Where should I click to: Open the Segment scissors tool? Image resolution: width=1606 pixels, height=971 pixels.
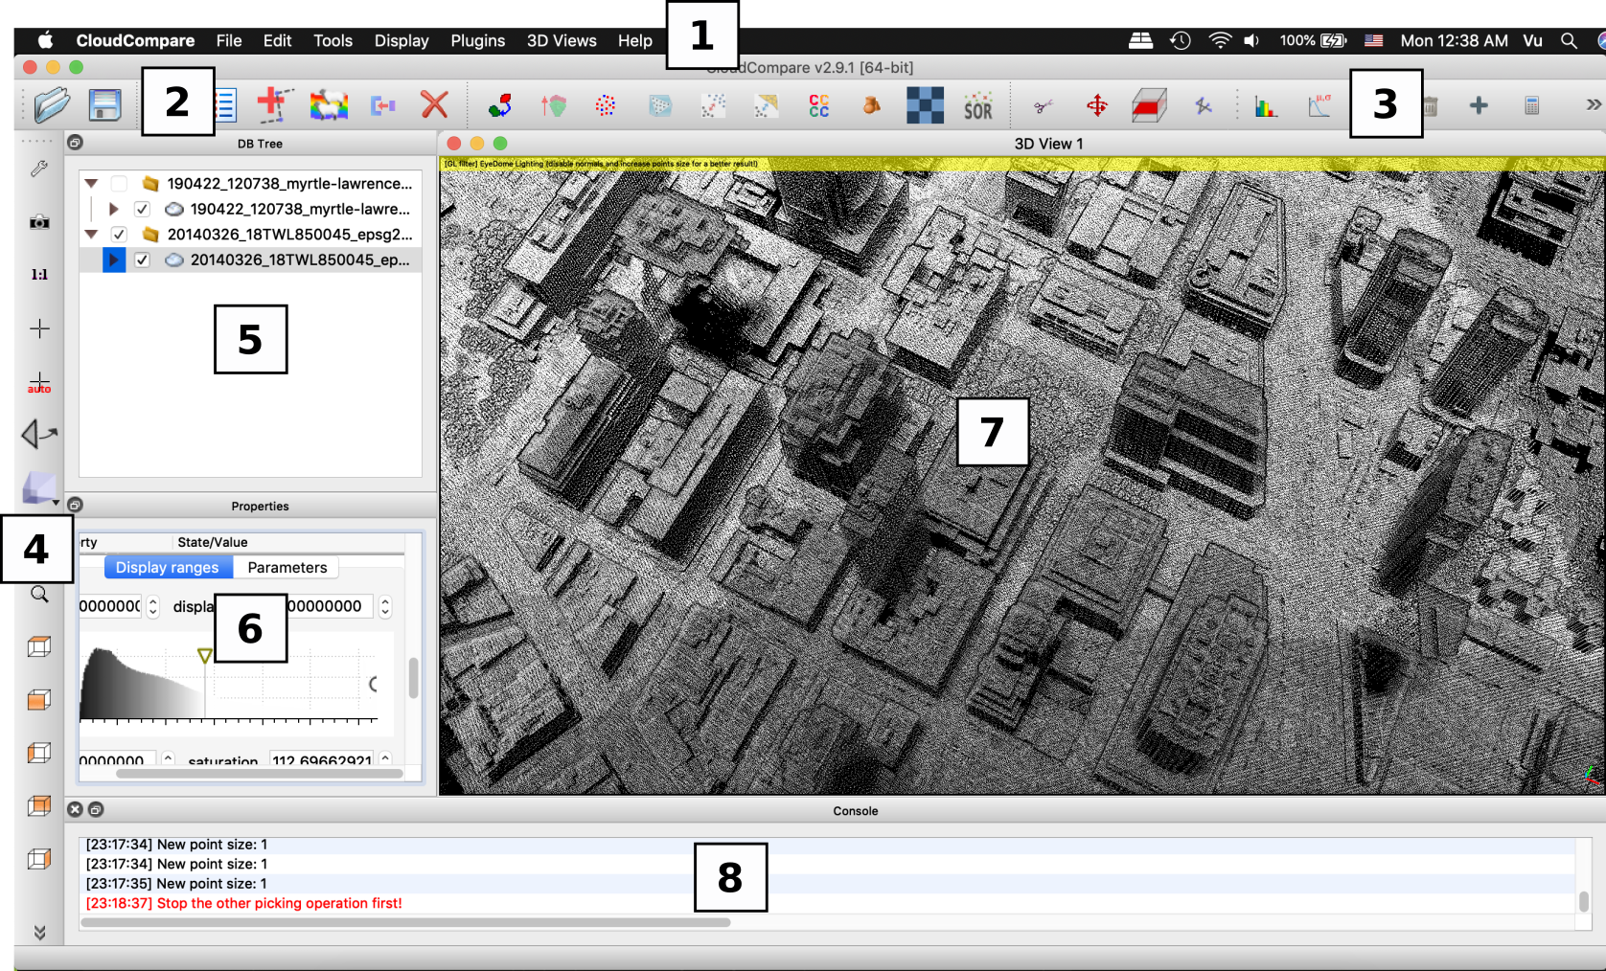pyautogui.click(x=1044, y=106)
